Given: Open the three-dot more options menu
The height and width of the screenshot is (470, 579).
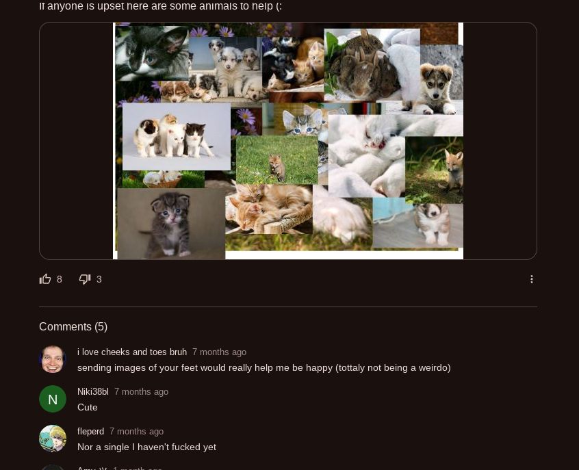Looking at the screenshot, I should pos(531,279).
